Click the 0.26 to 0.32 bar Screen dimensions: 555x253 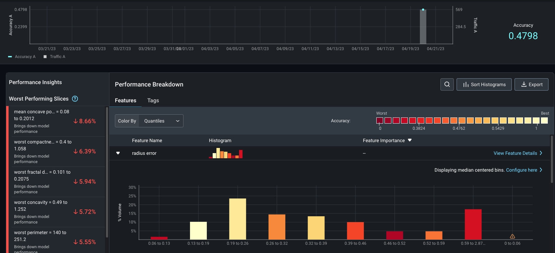coord(277,227)
